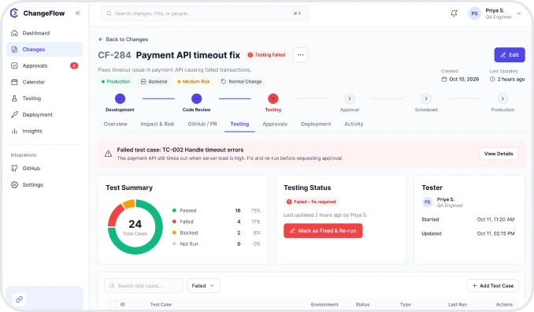Click View Details on failed test alert
The width and height of the screenshot is (534, 312).
499,154
